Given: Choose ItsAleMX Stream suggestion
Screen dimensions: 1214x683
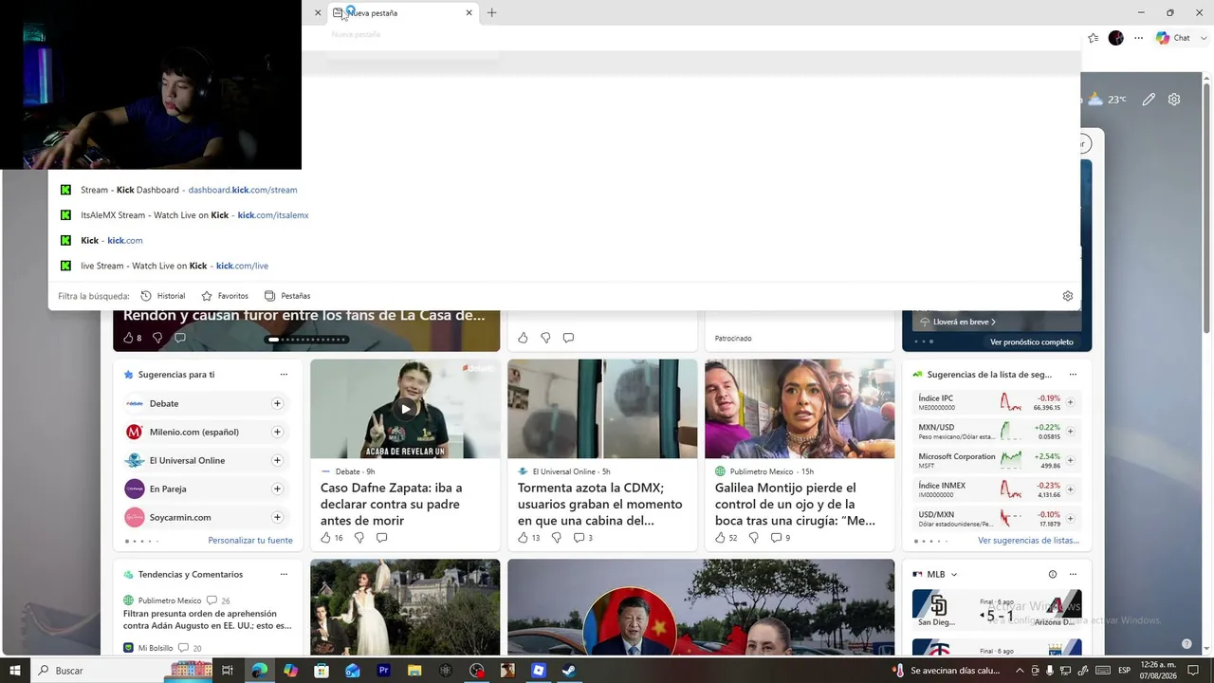Looking at the screenshot, I should tap(563, 215).
